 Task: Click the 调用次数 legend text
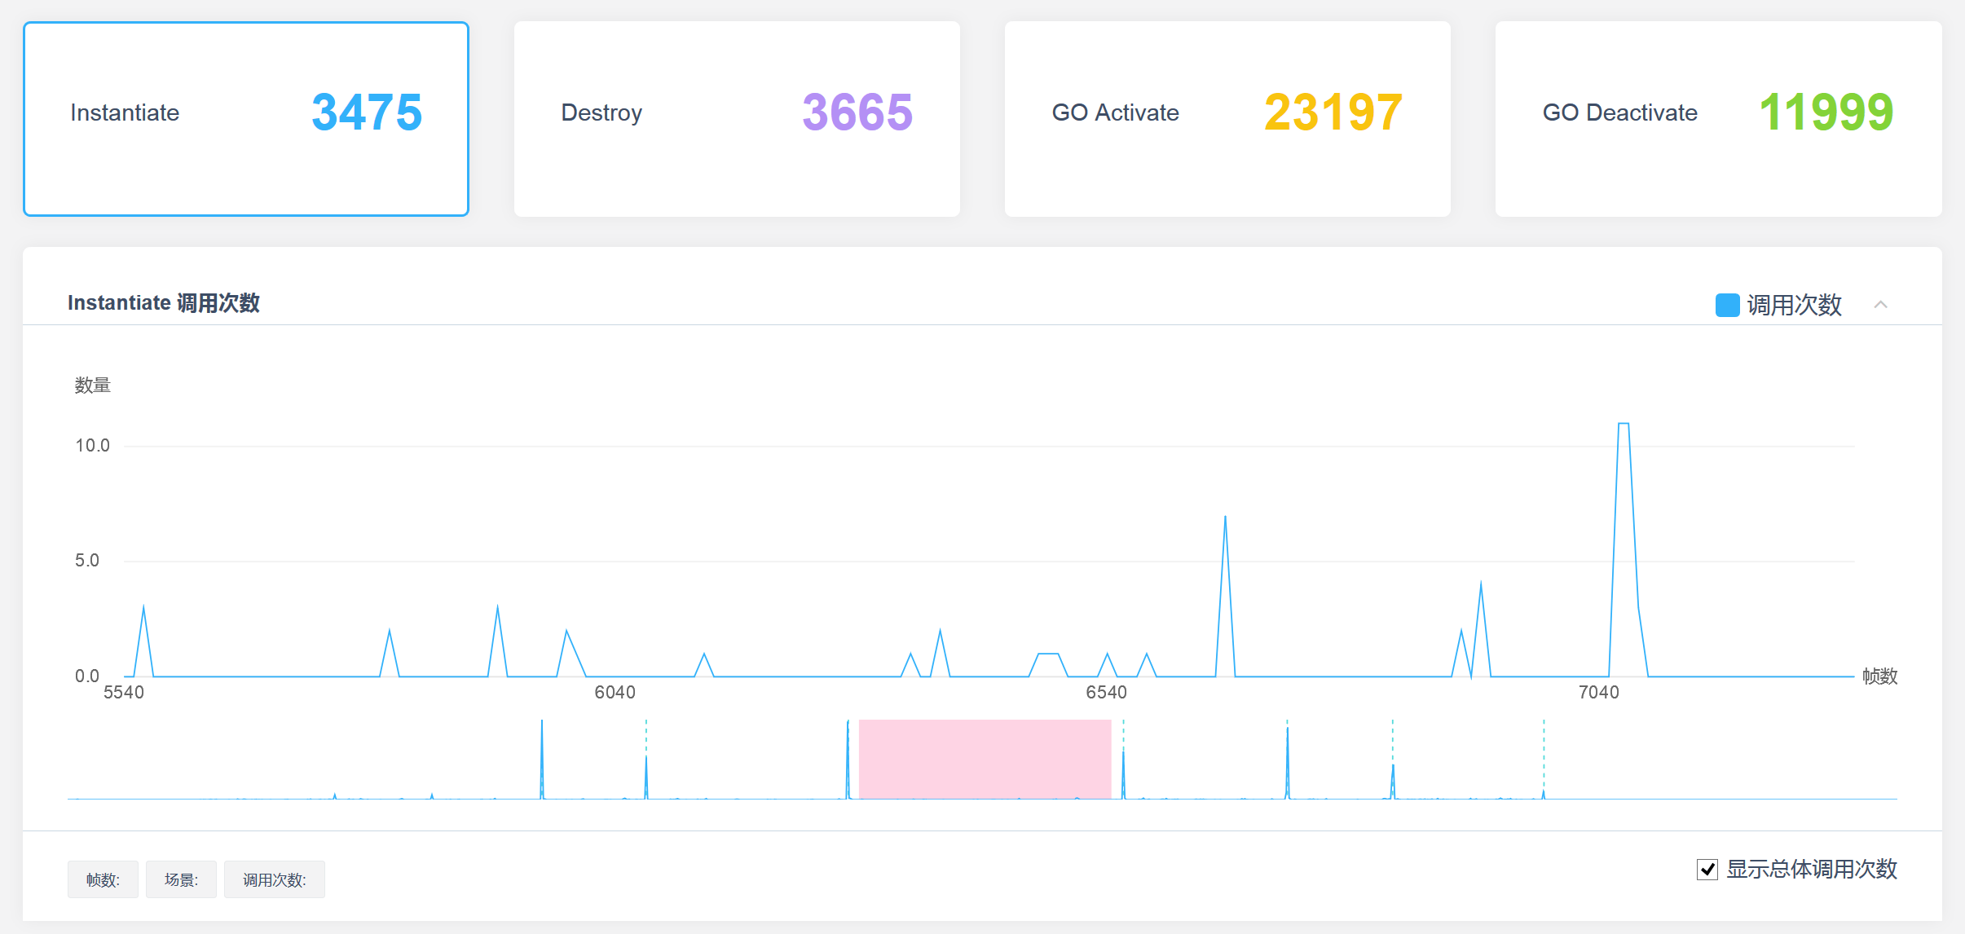(x=1794, y=305)
